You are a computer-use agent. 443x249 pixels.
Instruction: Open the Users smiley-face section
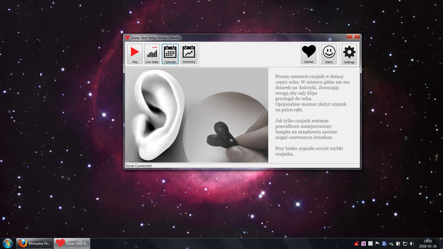tap(329, 54)
